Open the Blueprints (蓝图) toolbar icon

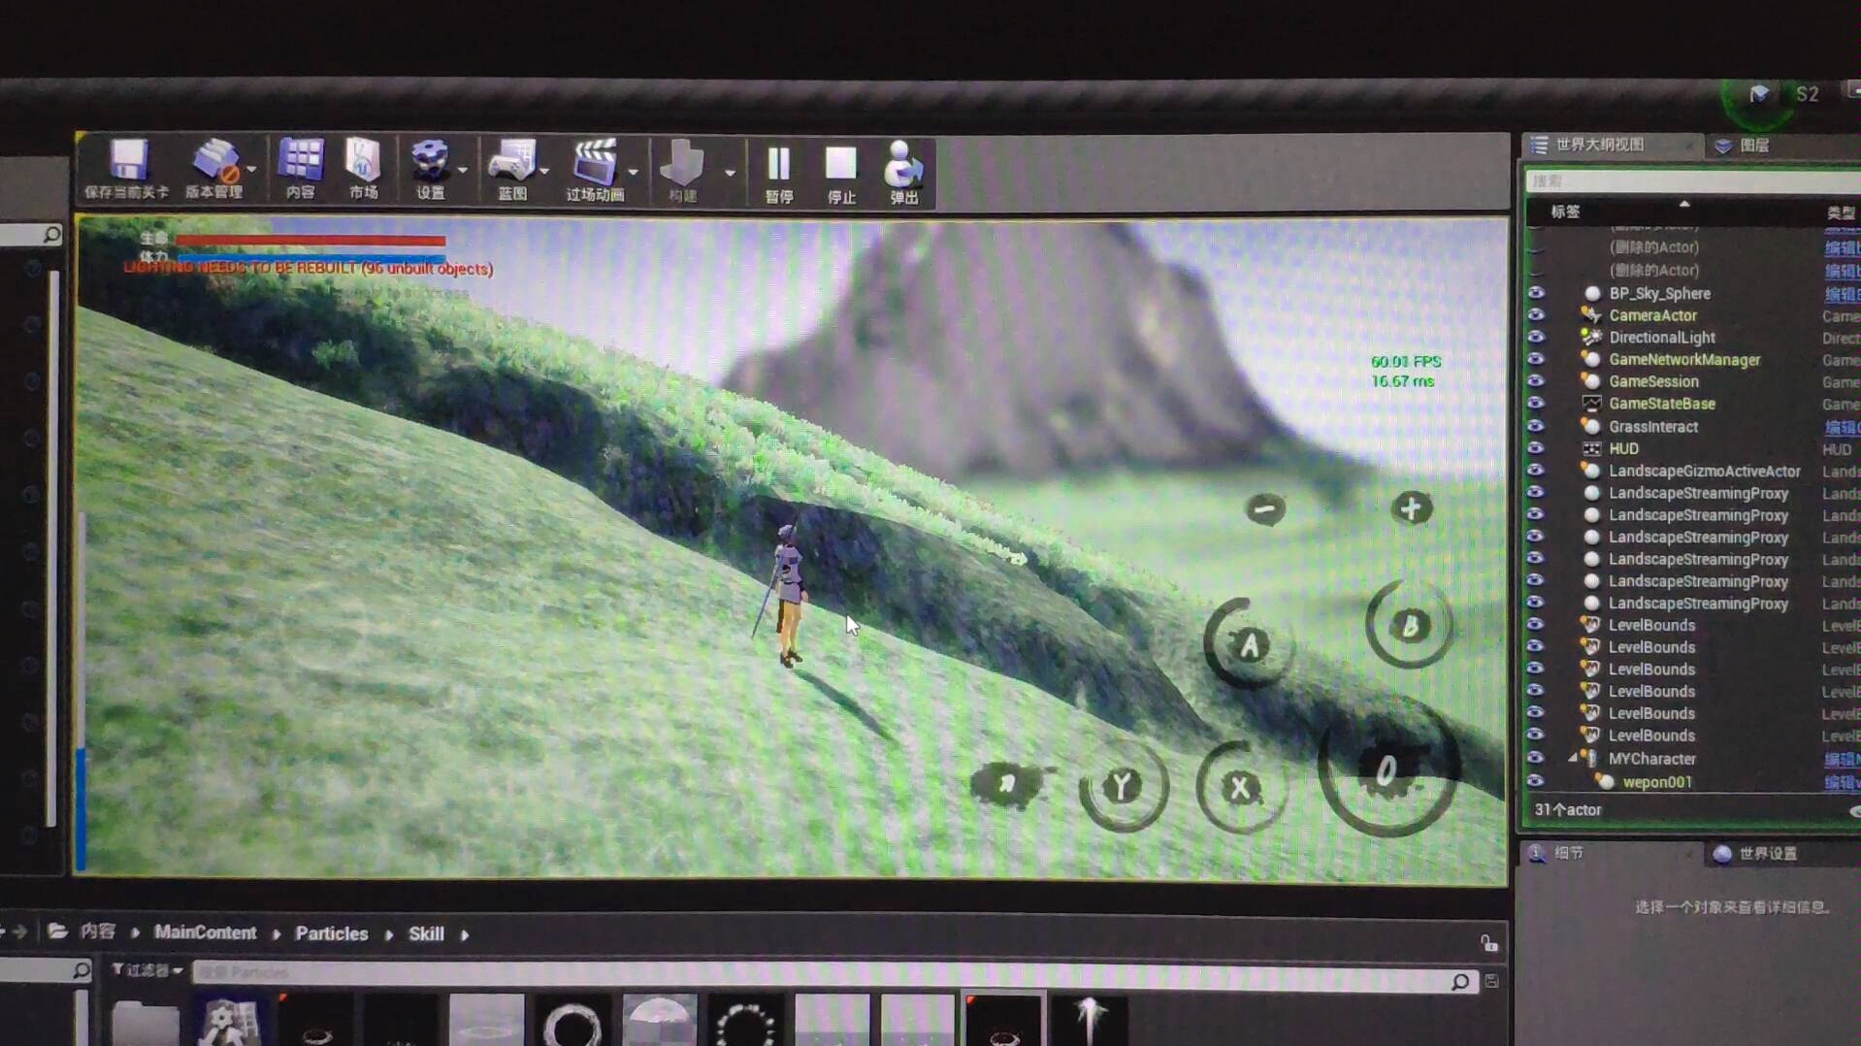pos(512,169)
